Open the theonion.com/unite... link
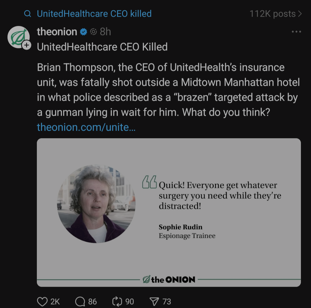311x308 pixels. pos(86,127)
